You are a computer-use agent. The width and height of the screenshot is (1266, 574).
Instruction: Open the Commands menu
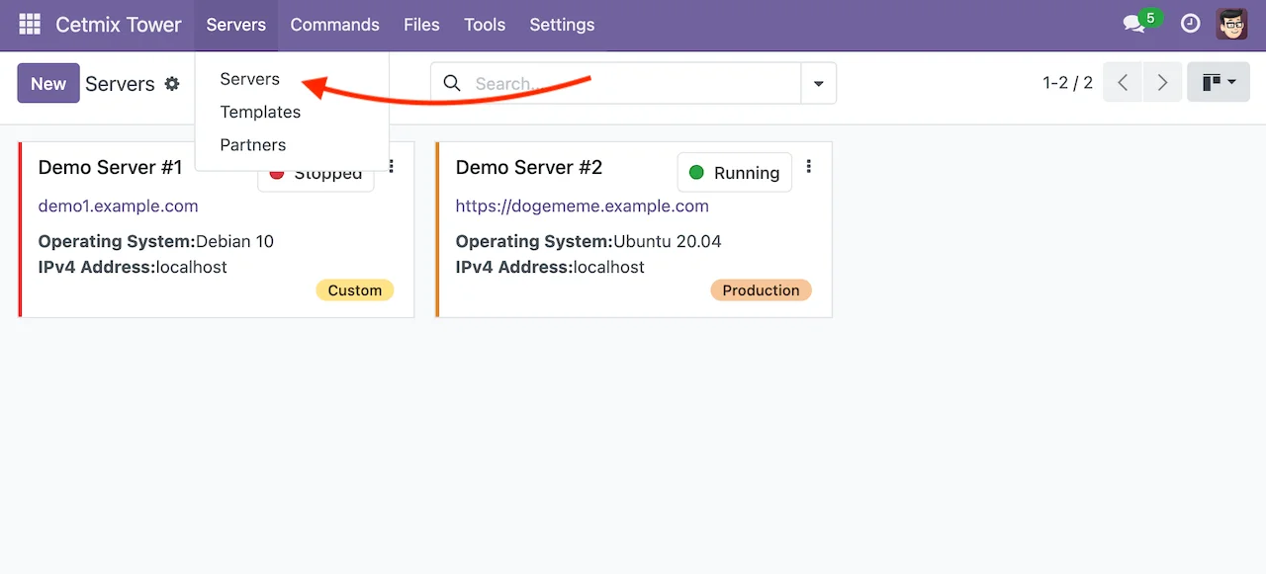[x=334, y=25]
